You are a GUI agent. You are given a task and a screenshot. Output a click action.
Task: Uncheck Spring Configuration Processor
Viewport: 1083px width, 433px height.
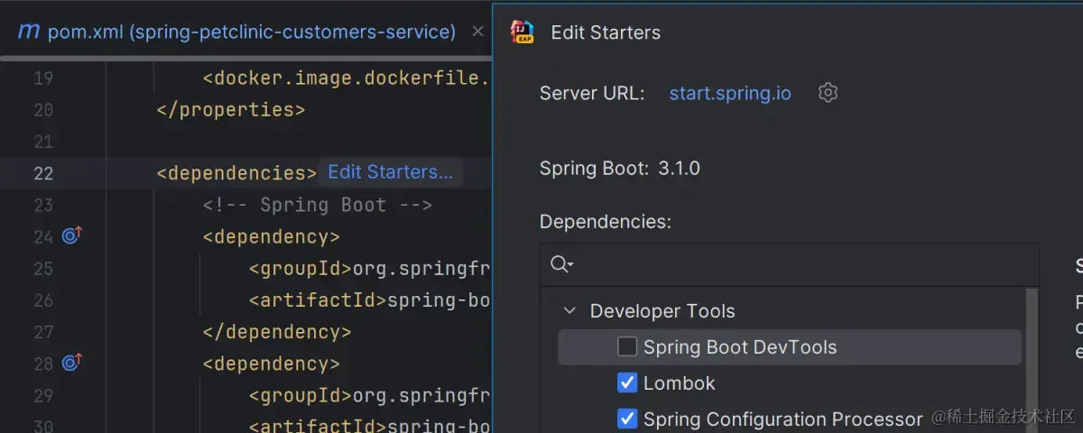click(627, 419)
